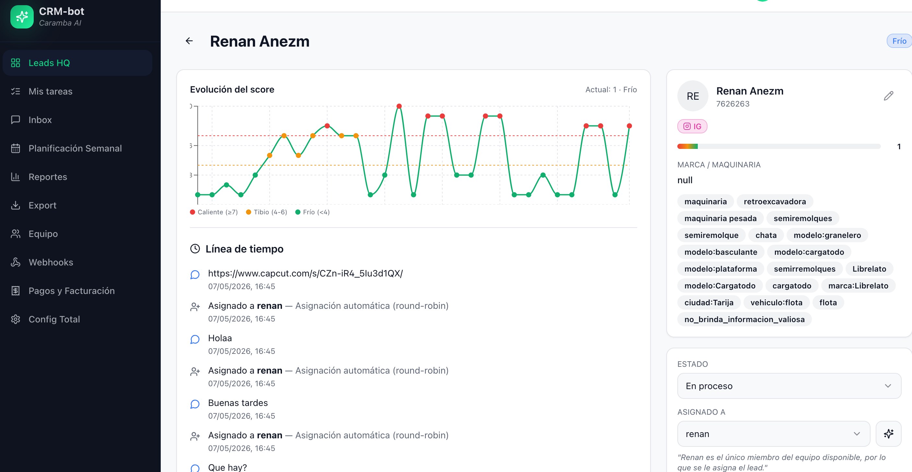Image resolution: width=912 pixels, height=472 pixels.
Task: Click the Actual: 1 · Frío label
Action: [x=611, y=89]
